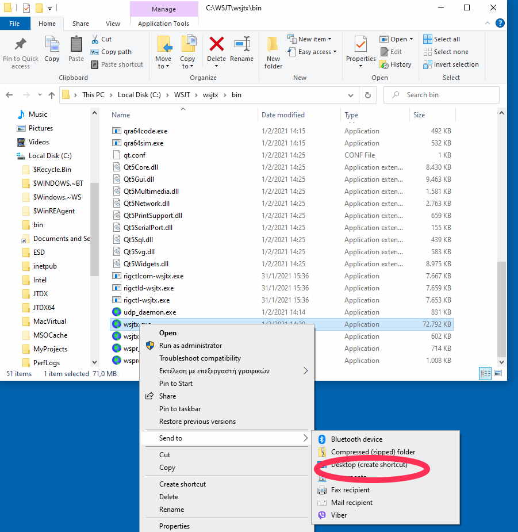This screenshot has height=532, width=518.
Task: Open Properties in context menu
Action: click(x=174, y=526)
